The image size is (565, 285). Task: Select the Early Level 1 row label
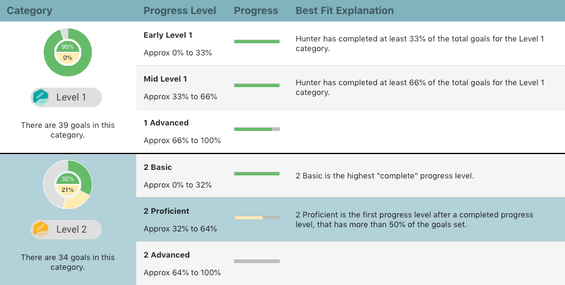[x=168, y=35]
